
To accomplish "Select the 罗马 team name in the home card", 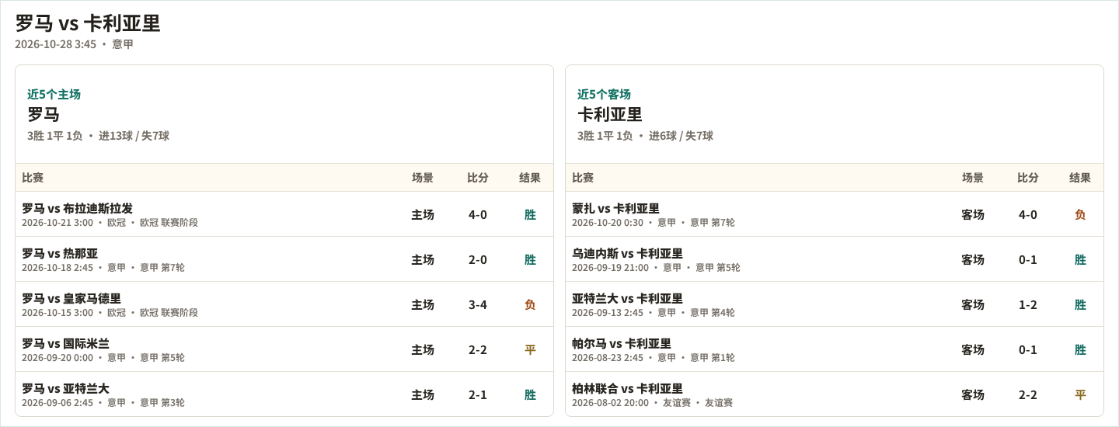I will coord(44,114).
